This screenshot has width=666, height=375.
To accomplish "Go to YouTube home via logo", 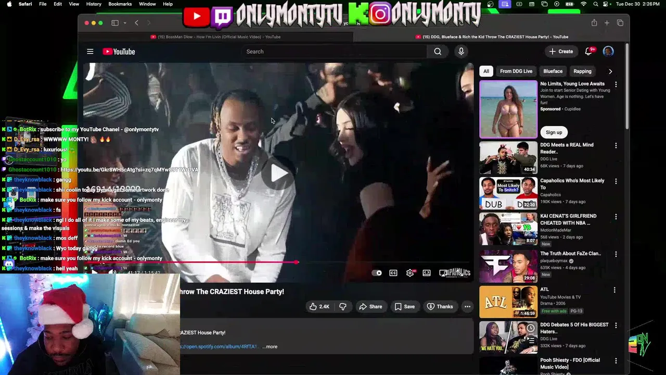I will coord(119,52).
